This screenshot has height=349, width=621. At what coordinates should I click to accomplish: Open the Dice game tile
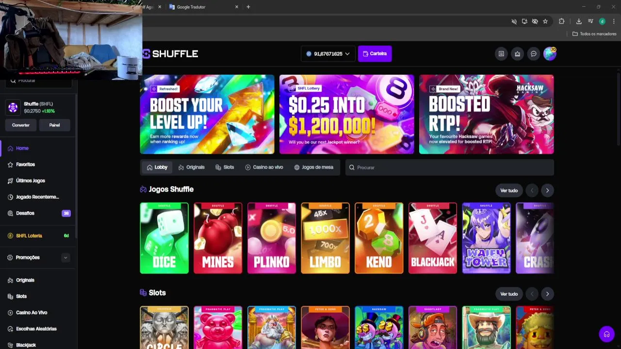click(x=164, y=238)
